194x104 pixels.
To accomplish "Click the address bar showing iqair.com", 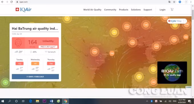I will tap(92, 2).
